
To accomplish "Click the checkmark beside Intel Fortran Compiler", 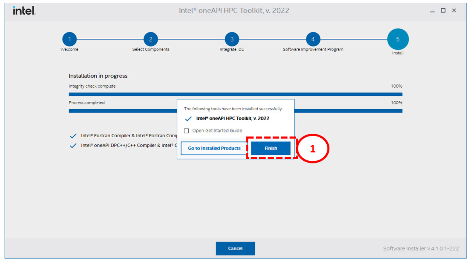I will [73, 135].
